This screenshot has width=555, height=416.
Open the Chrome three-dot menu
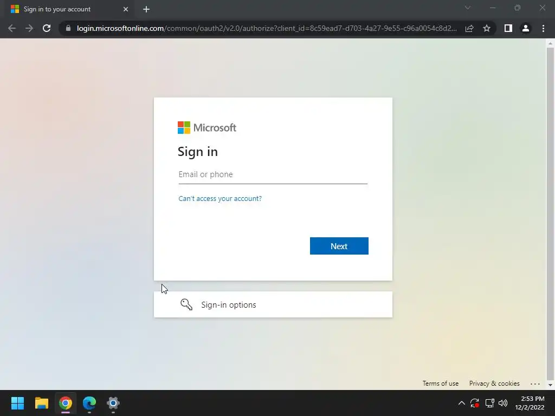click(543, 28)
